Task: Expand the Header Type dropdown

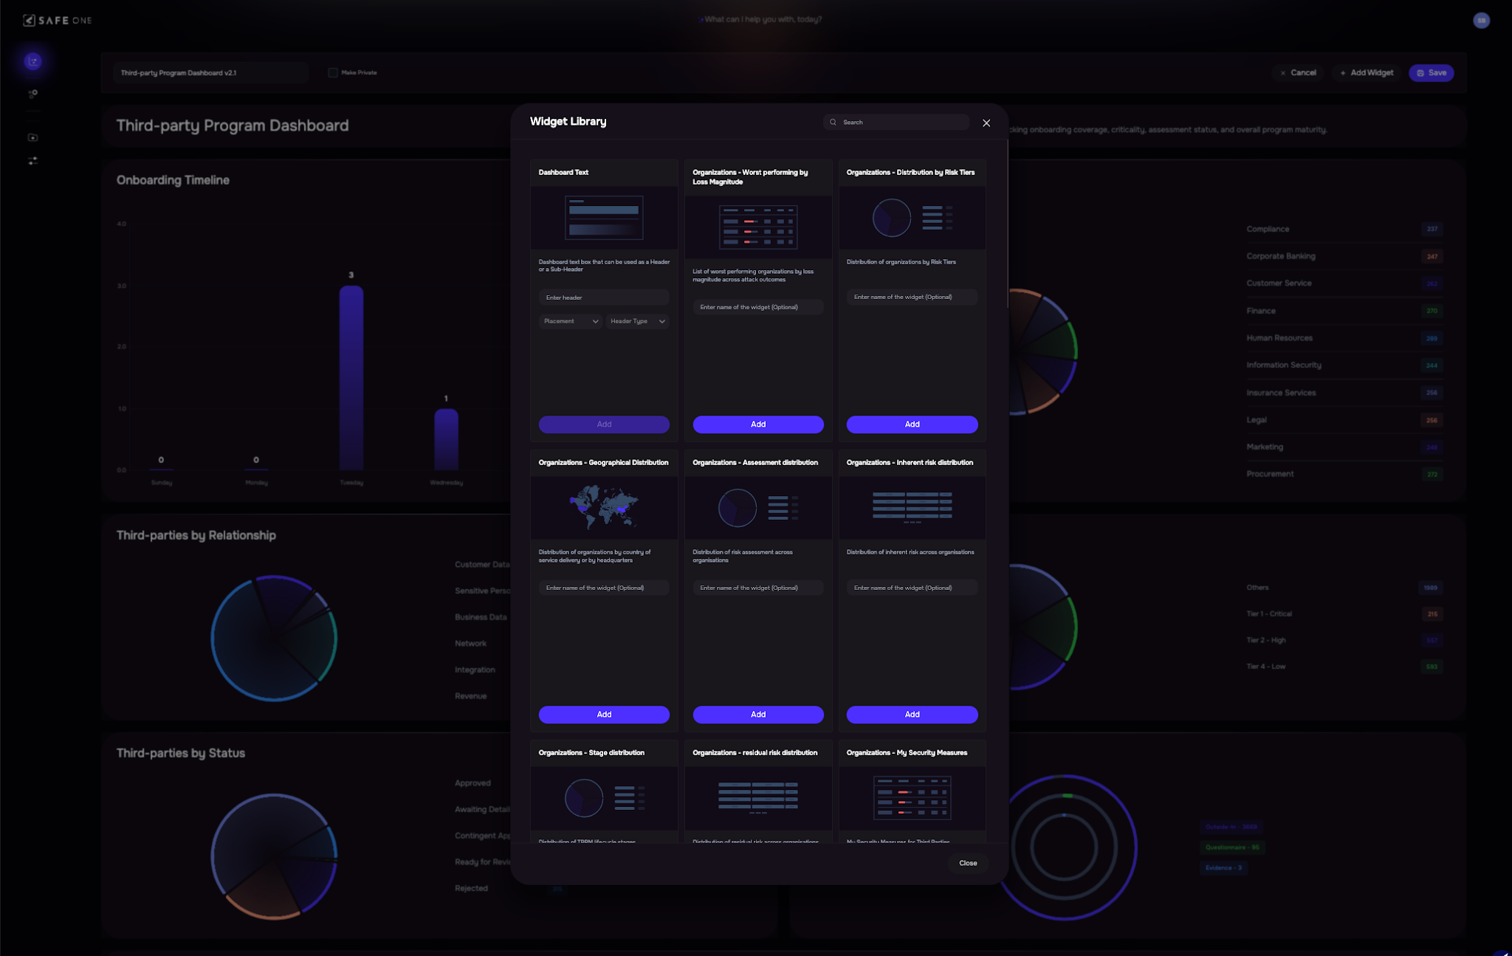Action: tap(638, 321)
